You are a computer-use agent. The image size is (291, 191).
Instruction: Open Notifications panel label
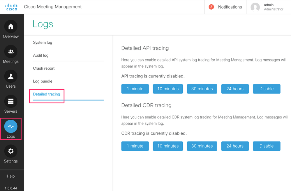[x=230, y=7]
